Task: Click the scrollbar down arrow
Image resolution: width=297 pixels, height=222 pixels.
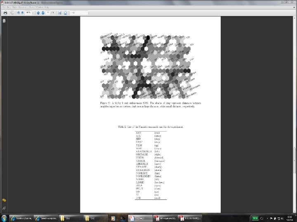Action: [295, 211]
